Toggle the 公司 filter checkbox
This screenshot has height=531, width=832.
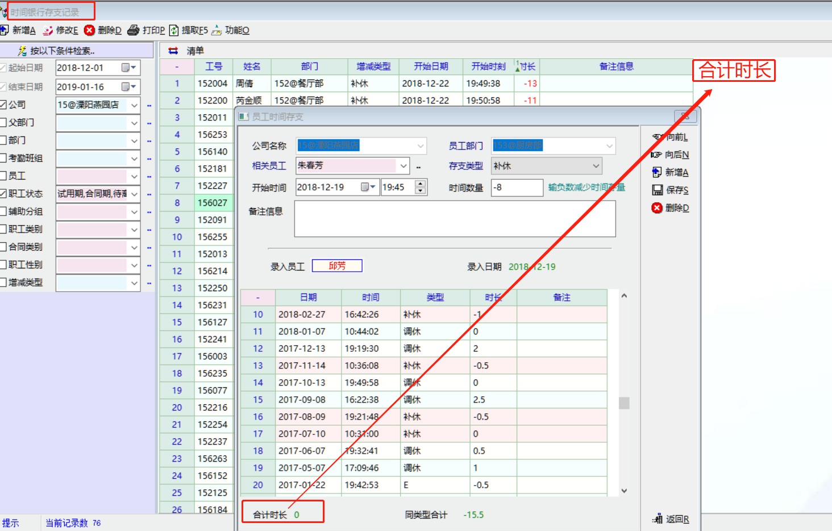(x=3, y=105)
